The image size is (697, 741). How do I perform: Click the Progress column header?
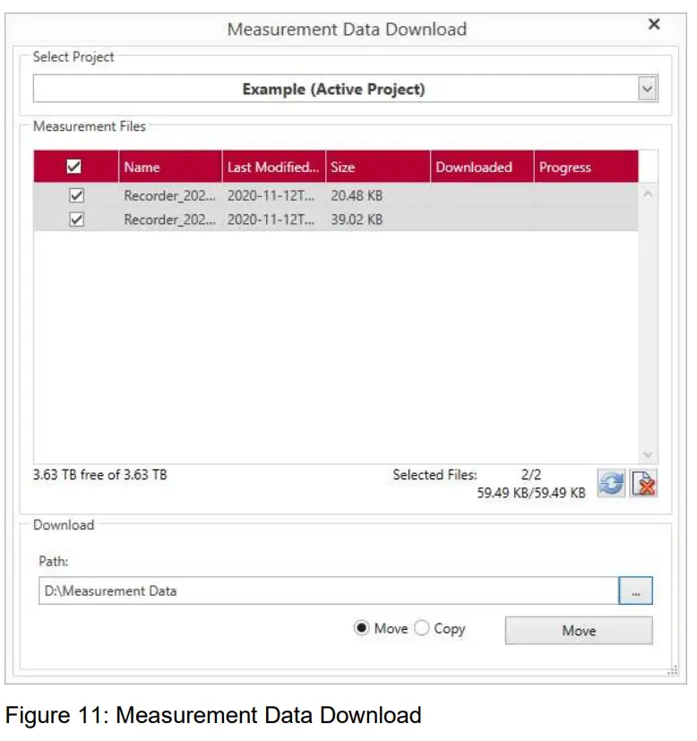[x=587, y=167]
